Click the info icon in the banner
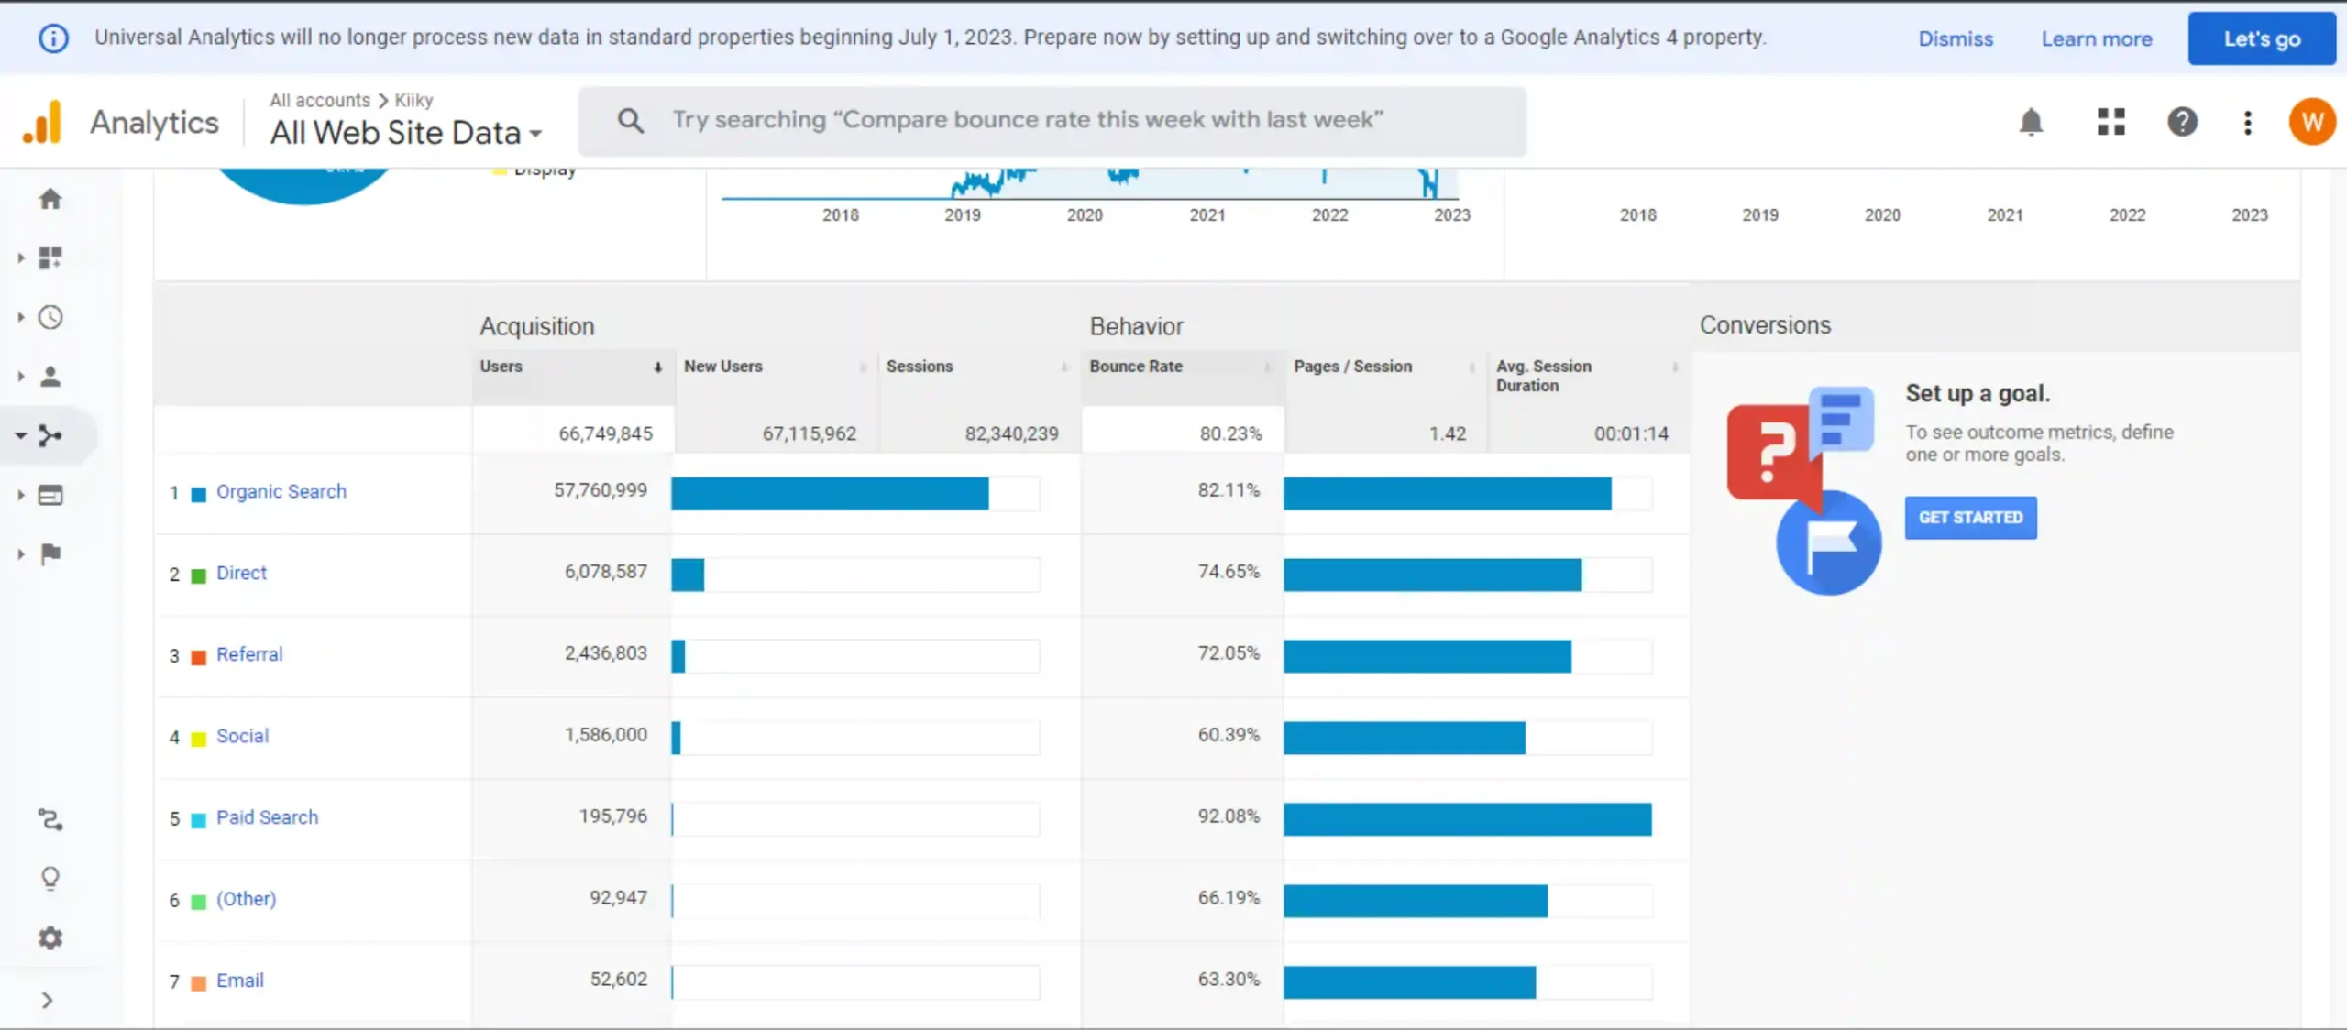This screenshot has height=1030, width=2347. click(x=53, y=38)
